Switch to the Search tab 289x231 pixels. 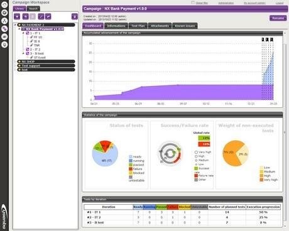point(33,9)
